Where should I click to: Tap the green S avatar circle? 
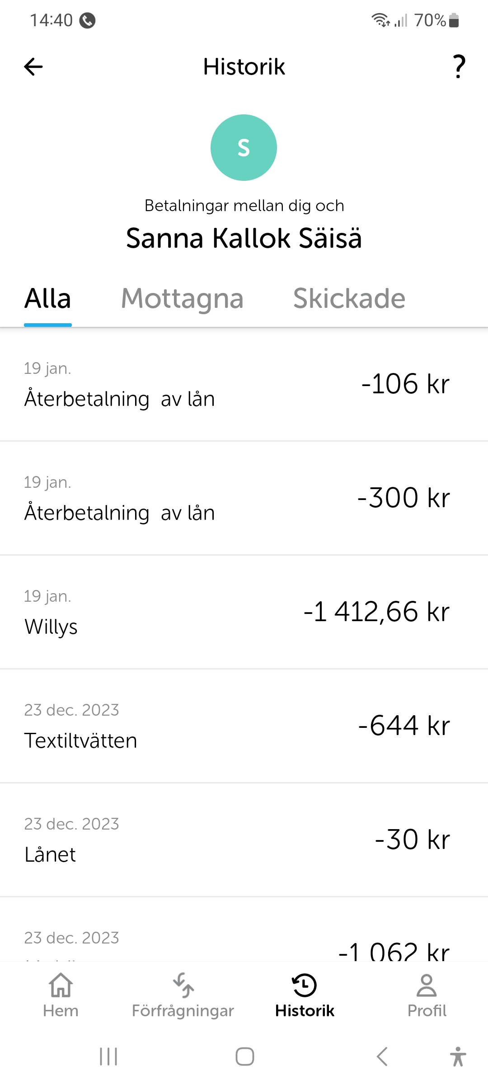[x=244, y=147]
